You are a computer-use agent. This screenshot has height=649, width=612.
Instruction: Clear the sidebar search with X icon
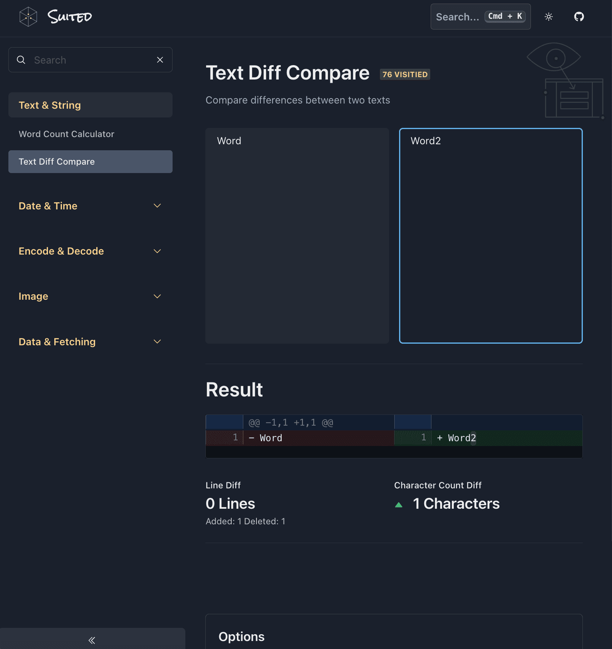point(160,60)
